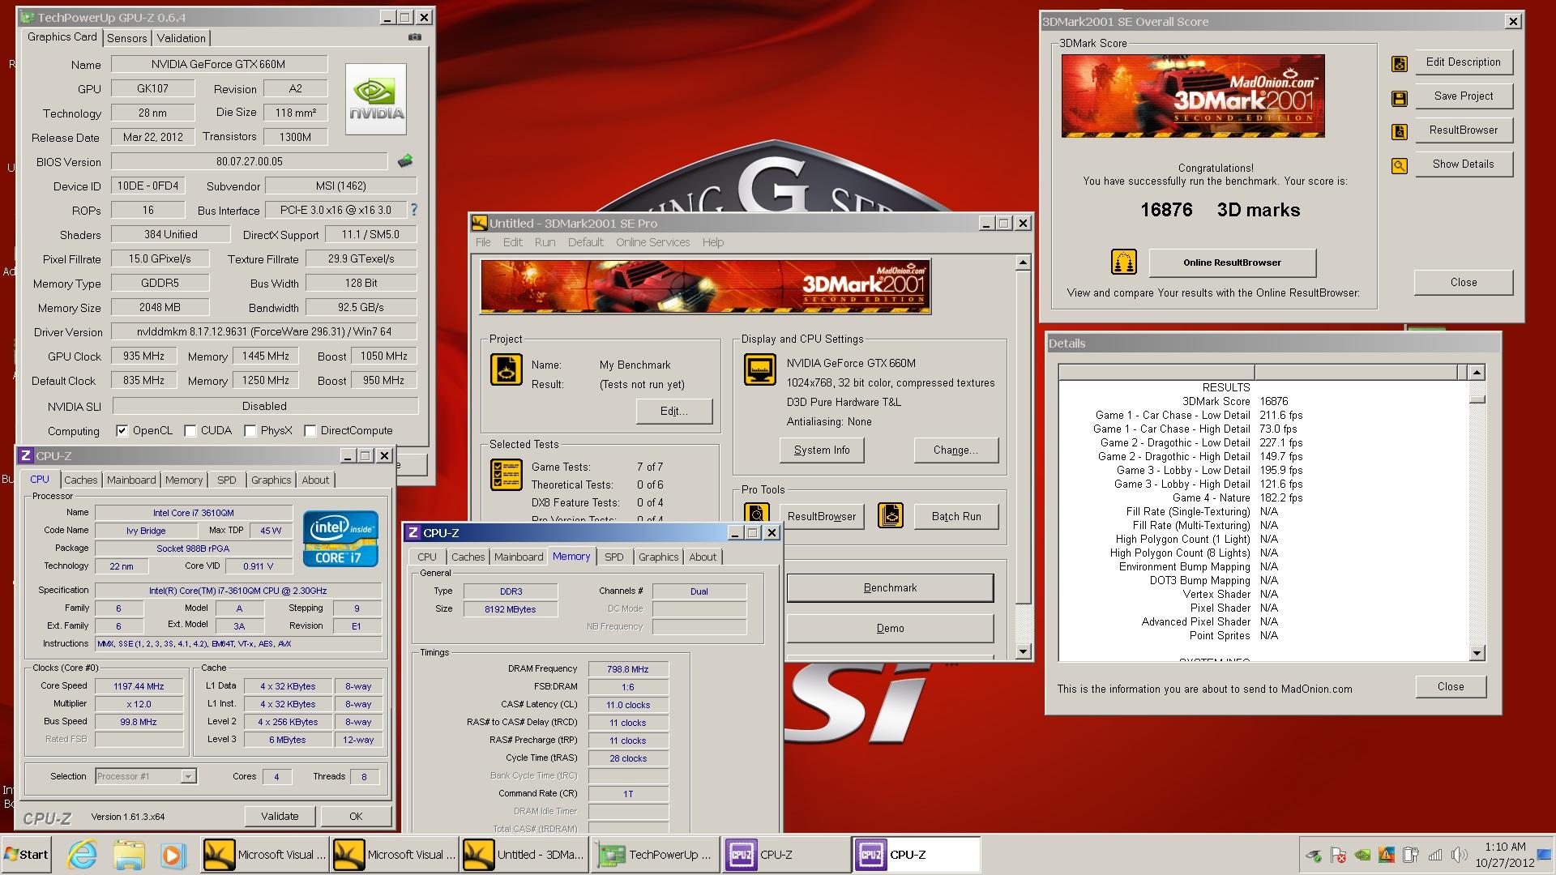Click scroll down arrow in 3DMark2001 window
The image size is (1556, 875).
pyautogui.click(x=1023, y=651)
